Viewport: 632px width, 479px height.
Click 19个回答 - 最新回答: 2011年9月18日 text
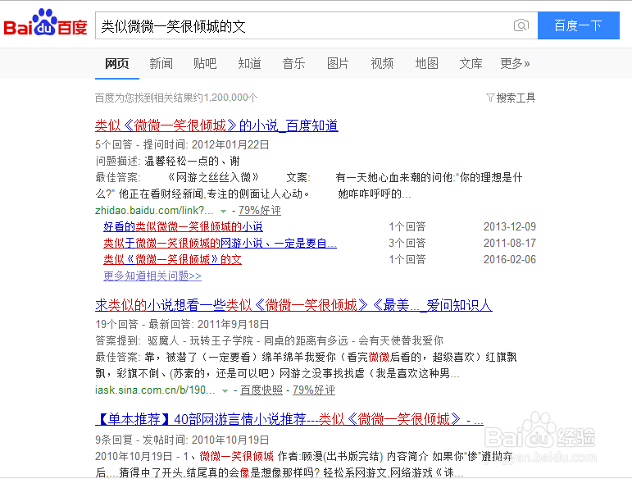(182, 324)
